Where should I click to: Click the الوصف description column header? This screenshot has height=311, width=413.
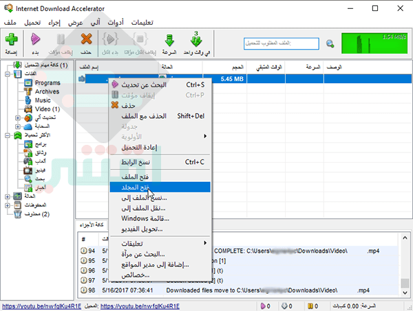point(368,67)
